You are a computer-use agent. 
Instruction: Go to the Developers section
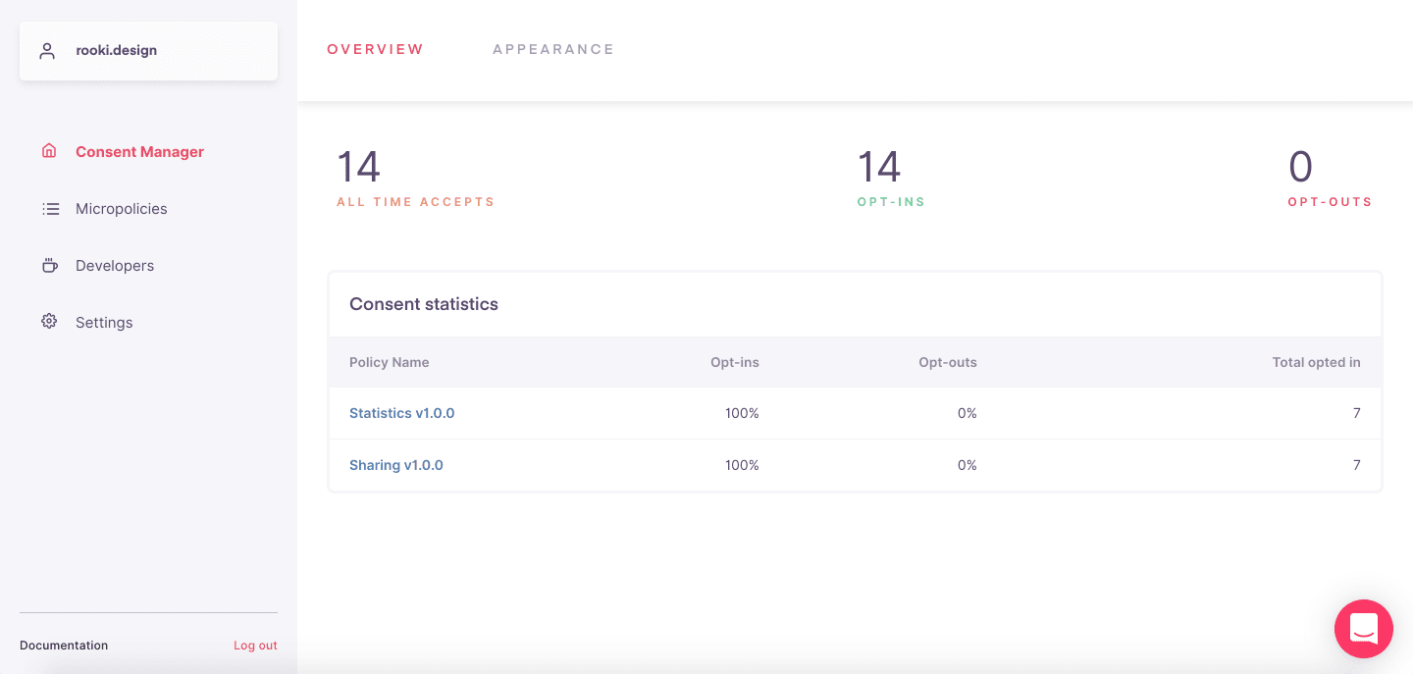114,266
